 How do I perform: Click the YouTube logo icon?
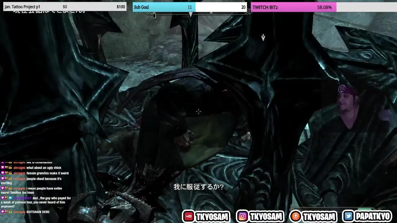[189, 216]
